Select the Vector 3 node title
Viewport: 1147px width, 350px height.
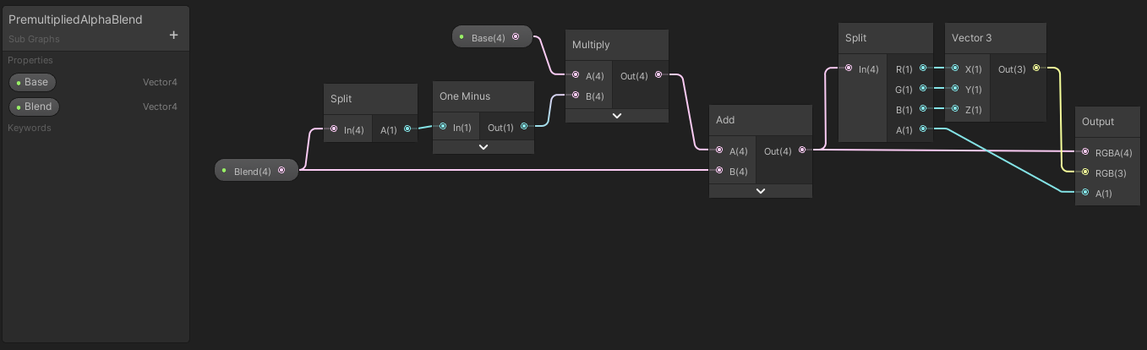tap(971, 38)
